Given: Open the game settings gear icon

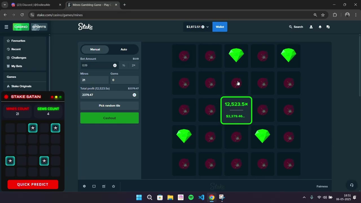Looking at the screenshot, I should [x=84, y=186].
